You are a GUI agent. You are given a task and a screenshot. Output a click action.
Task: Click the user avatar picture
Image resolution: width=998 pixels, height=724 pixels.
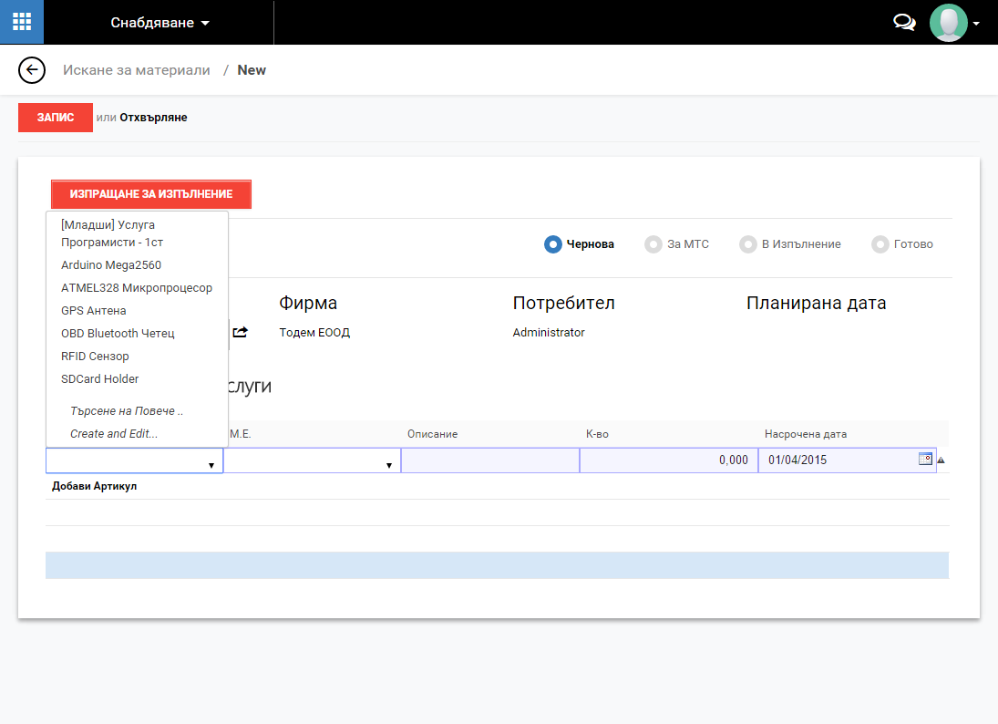point(948,23)
